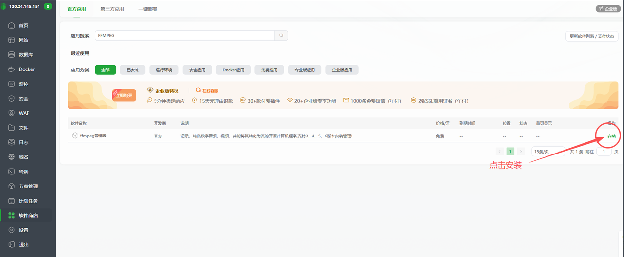Switch to 一键部署 tab
This screenshot has height=257, width=624.
(x=148, y=9)
